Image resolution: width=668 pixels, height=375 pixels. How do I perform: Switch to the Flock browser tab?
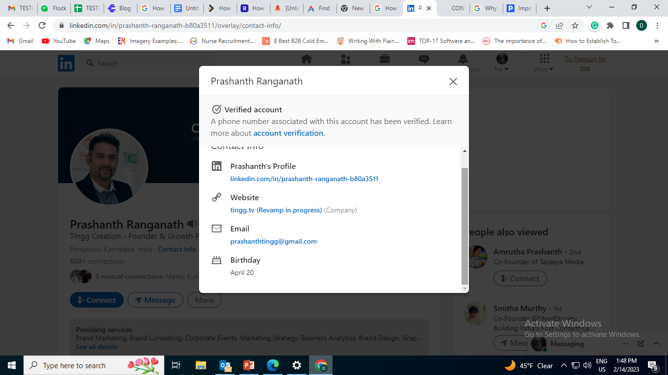[x=54, y=8]
